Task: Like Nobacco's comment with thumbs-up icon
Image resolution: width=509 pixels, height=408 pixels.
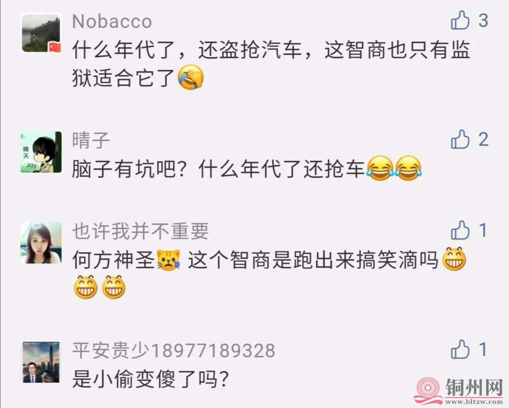Action: click(x=460, y=20)
